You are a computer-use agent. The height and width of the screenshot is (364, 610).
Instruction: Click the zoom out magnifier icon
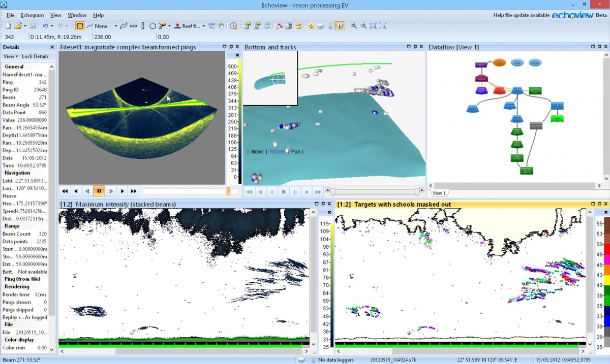coord(363,26)
